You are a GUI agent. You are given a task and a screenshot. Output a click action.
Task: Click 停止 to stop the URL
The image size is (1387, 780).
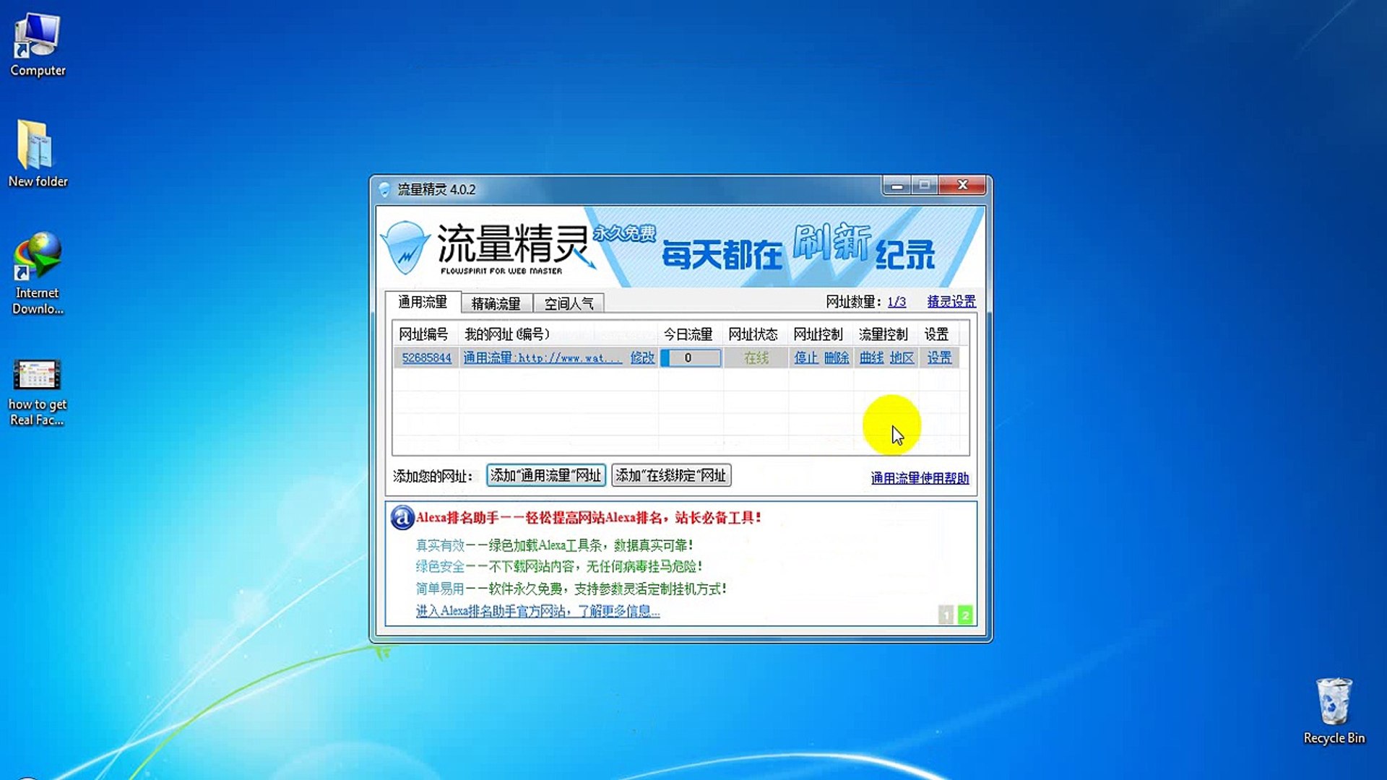(805, 357)
